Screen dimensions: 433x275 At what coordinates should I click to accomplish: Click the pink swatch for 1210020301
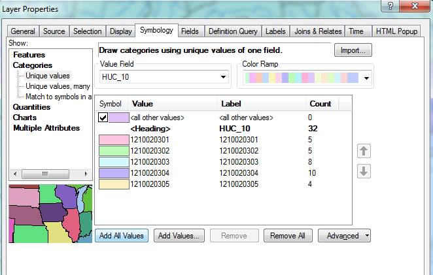point(113,140)
